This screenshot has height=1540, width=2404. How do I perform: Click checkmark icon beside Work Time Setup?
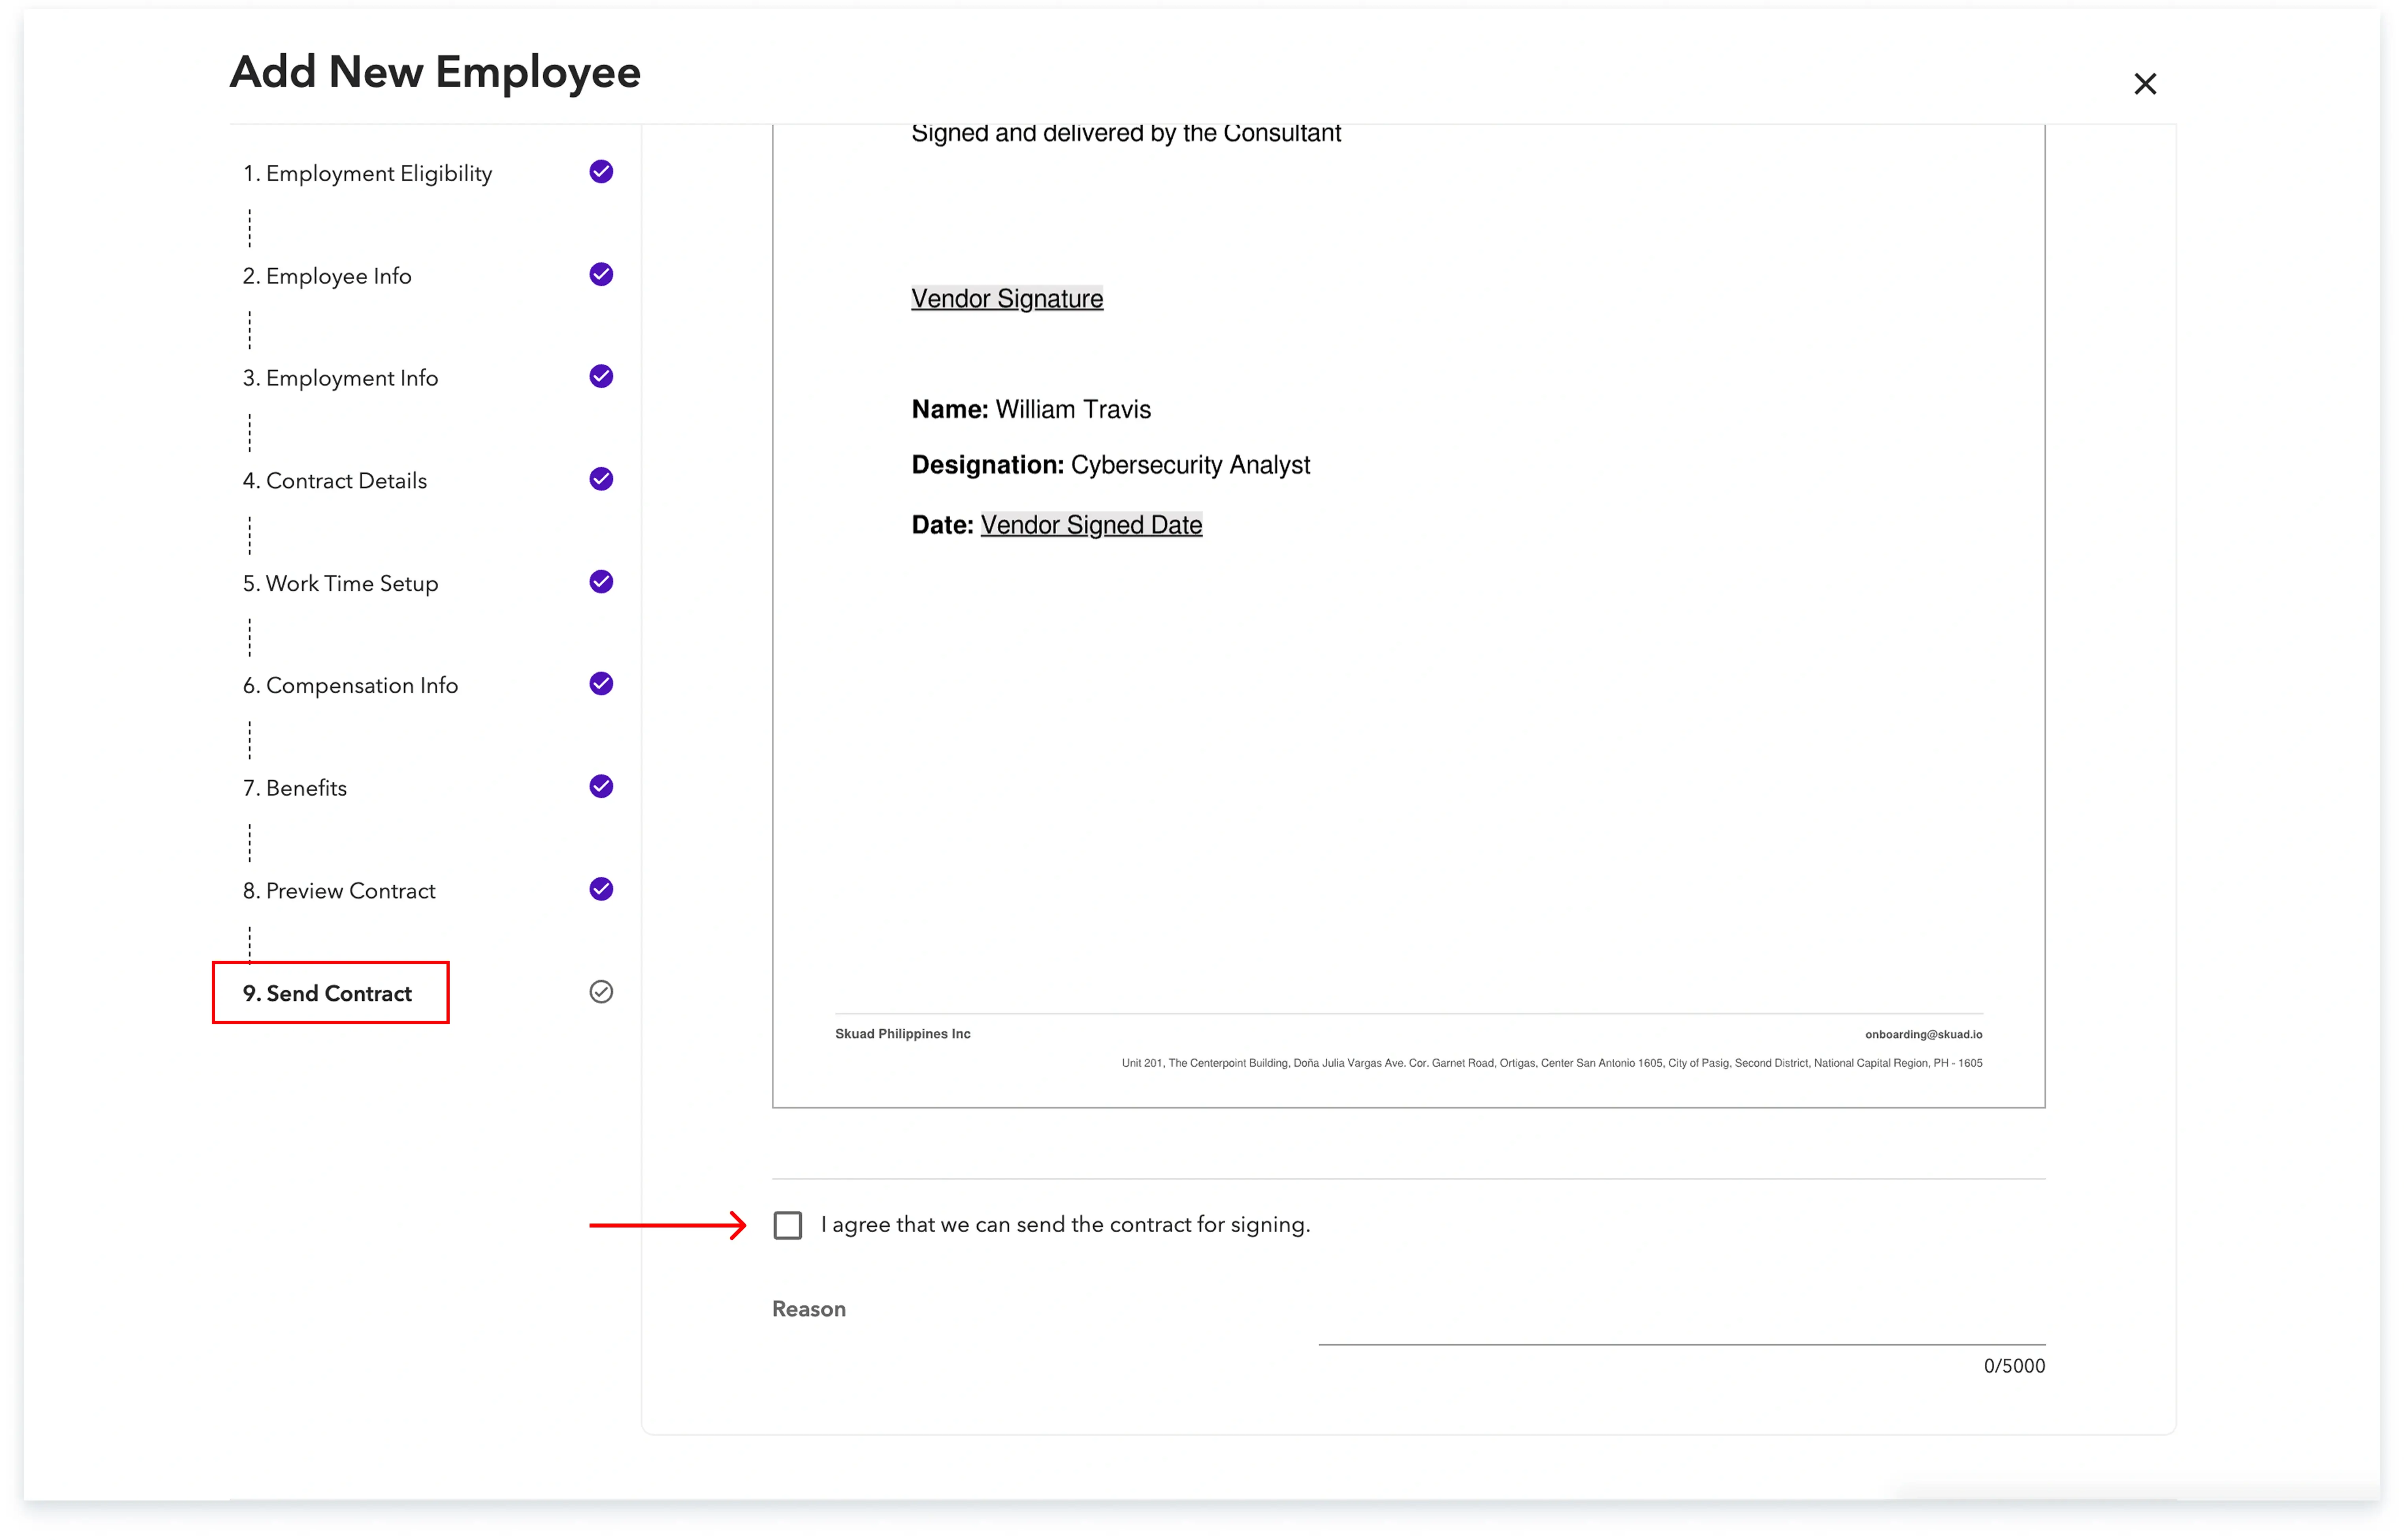(x=601, y=582)
